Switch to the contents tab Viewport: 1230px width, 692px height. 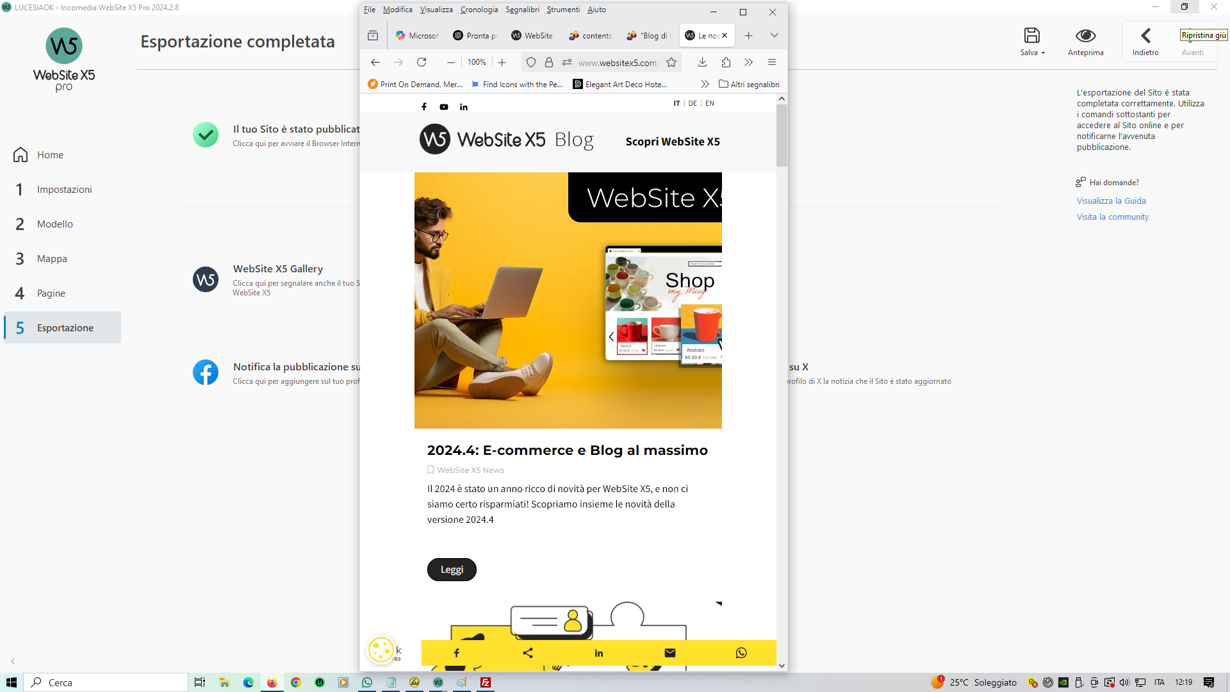(x=590, y=36)
